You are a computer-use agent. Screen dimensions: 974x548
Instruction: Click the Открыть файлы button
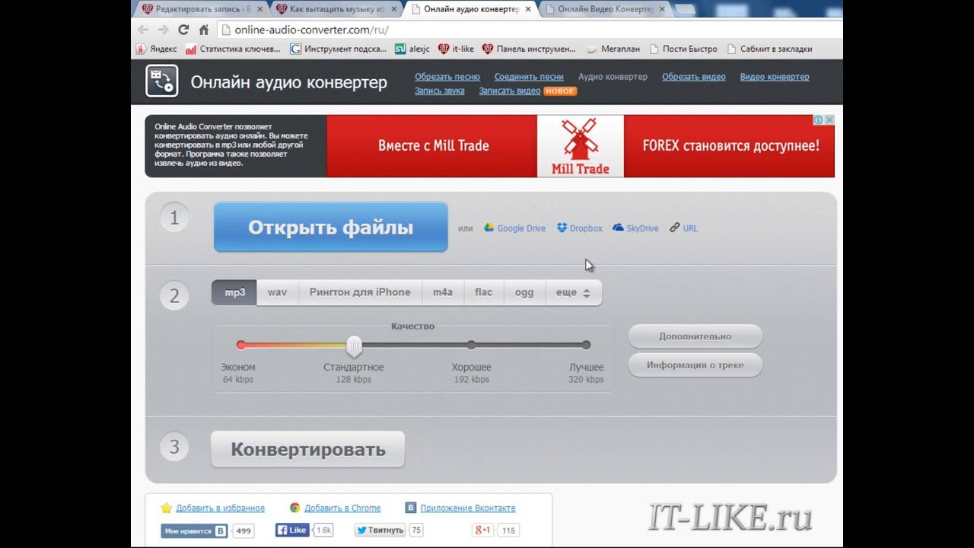[x=330, y=227]
